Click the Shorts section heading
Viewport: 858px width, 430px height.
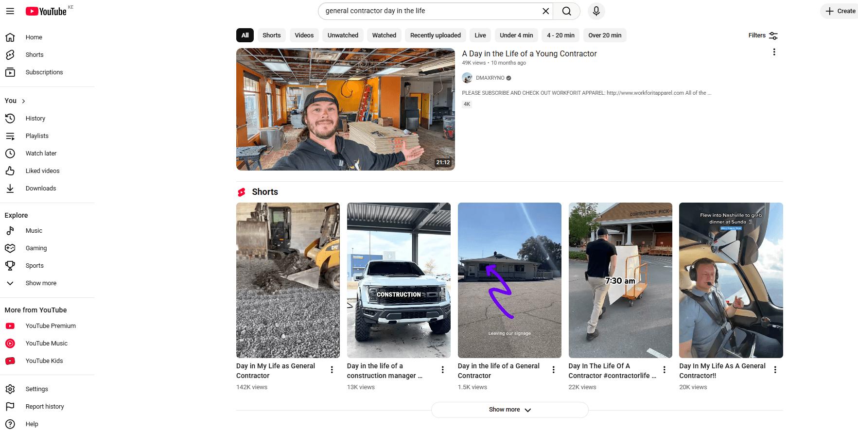[x=265, y=192]
